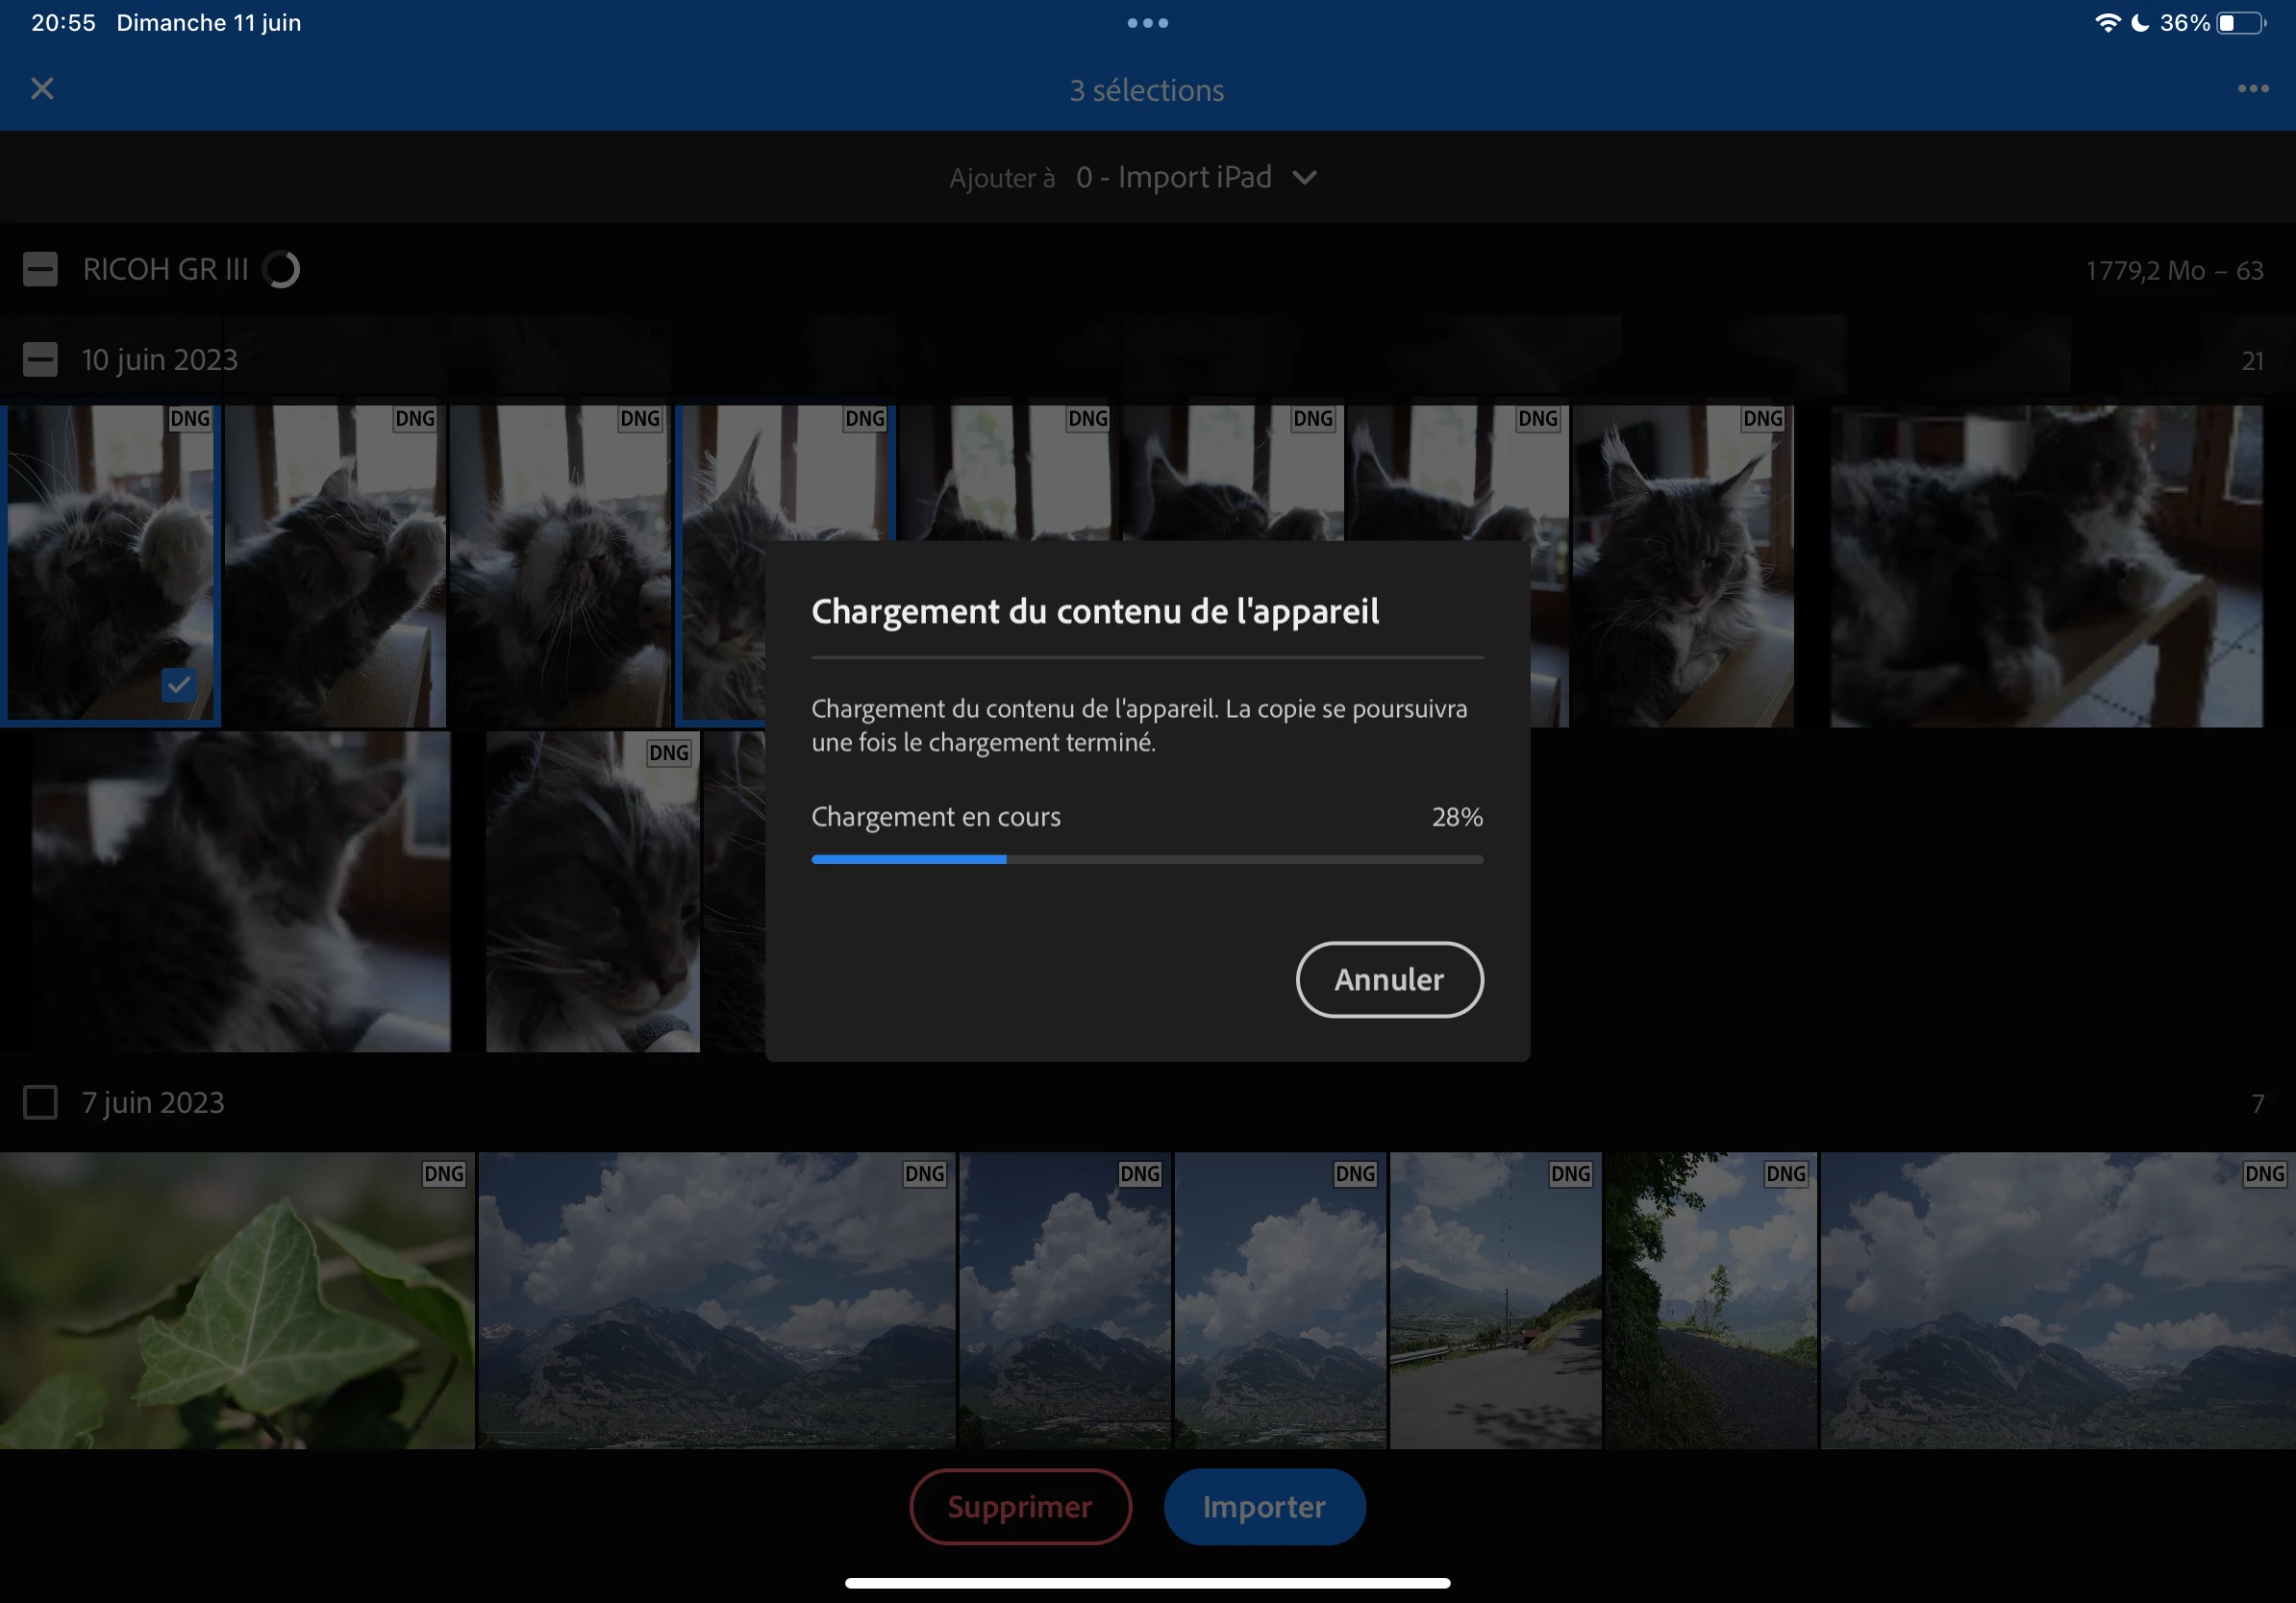
Task: Click the "3 sélections" header title
Action: pyautogui.click(x=1147, y=91)
